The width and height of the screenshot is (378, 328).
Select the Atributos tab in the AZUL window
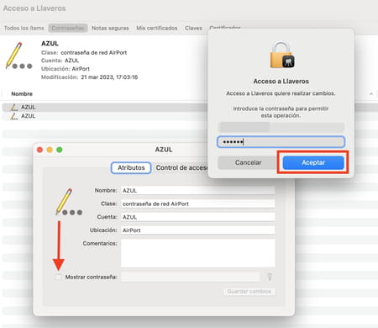[131, 167]
